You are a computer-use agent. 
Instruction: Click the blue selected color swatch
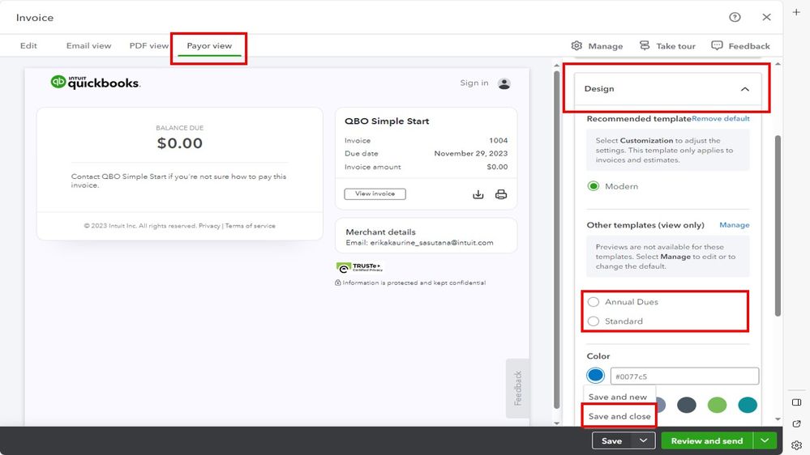595,375
